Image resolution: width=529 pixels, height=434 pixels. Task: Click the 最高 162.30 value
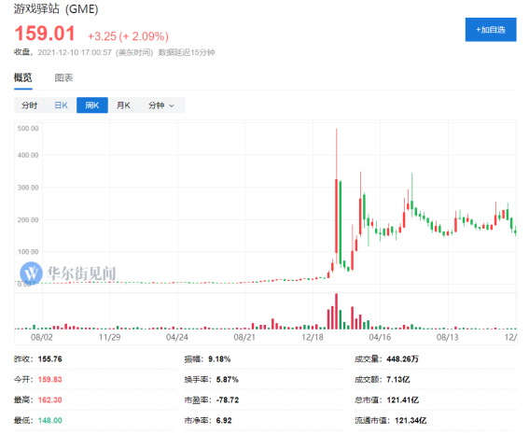50,399
